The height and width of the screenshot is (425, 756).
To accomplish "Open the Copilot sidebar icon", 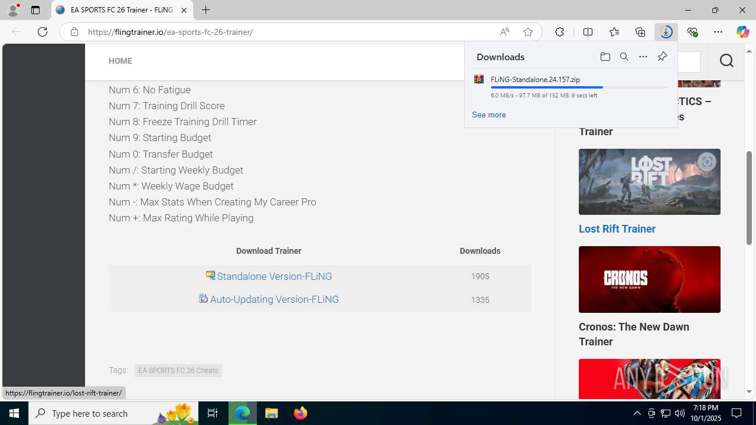I will coord(742,32).
